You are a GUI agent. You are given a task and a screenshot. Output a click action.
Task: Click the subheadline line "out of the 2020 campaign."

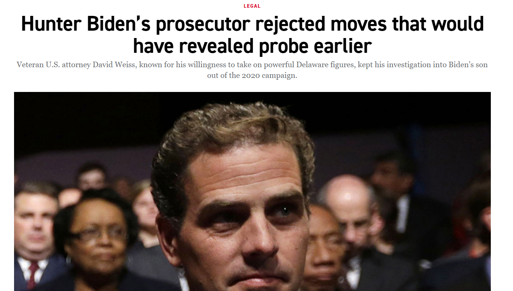coord(252,76)
